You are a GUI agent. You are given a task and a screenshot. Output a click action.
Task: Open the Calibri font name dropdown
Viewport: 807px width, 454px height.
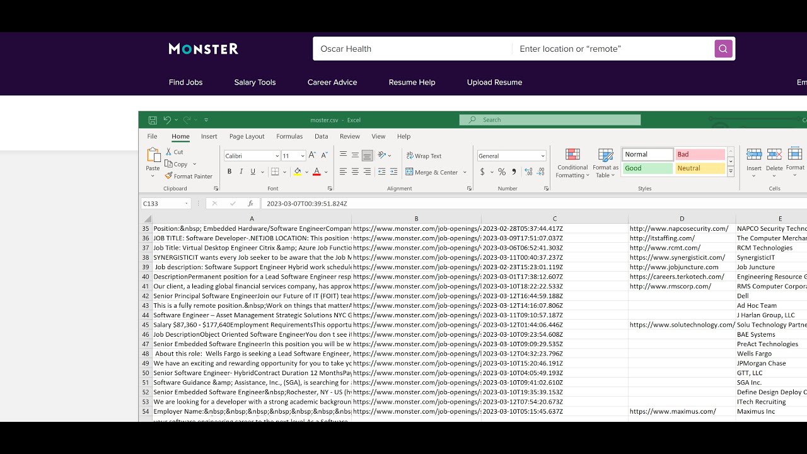tap(277, 156)
